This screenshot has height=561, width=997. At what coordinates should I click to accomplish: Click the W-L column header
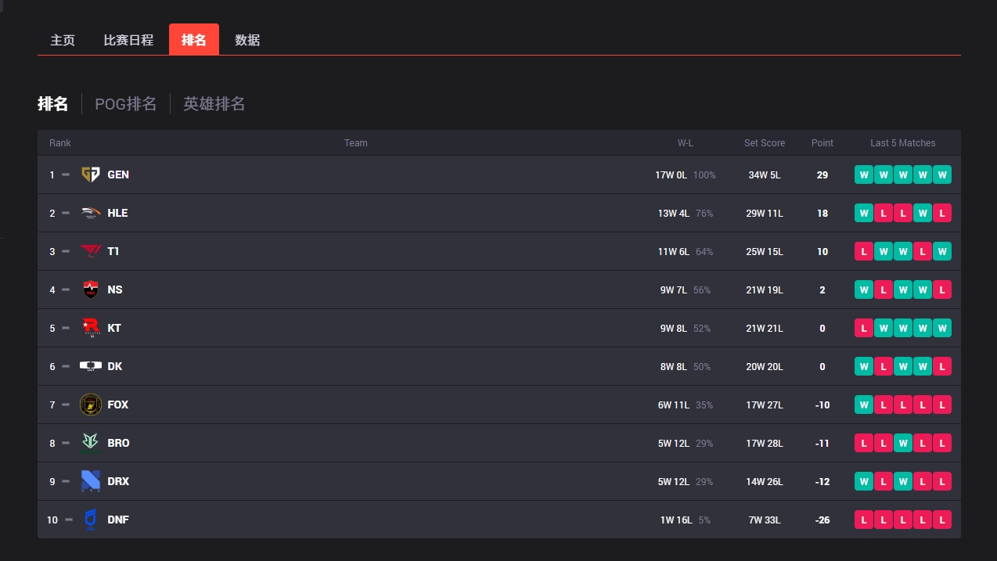coord(686,143)
